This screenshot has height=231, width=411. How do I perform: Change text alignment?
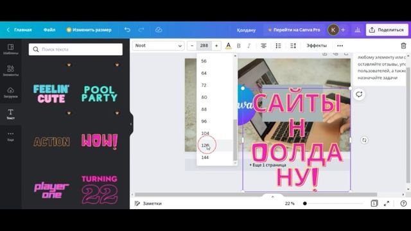[x=263, y=46]
